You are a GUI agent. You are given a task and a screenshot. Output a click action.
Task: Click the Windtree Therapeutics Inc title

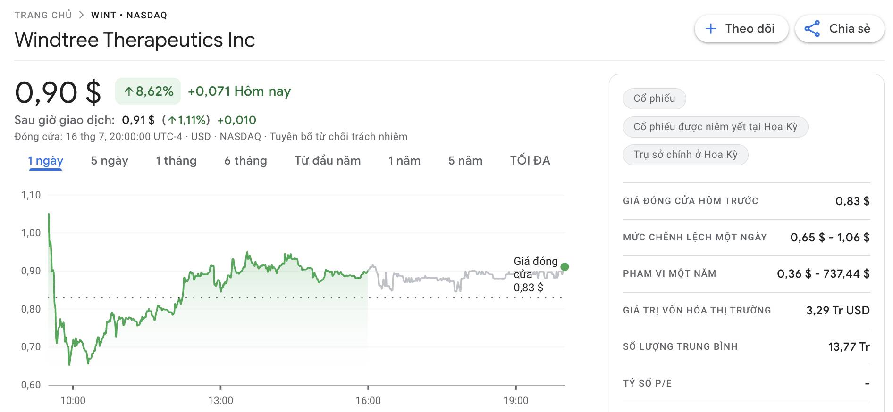click(135, 40)
